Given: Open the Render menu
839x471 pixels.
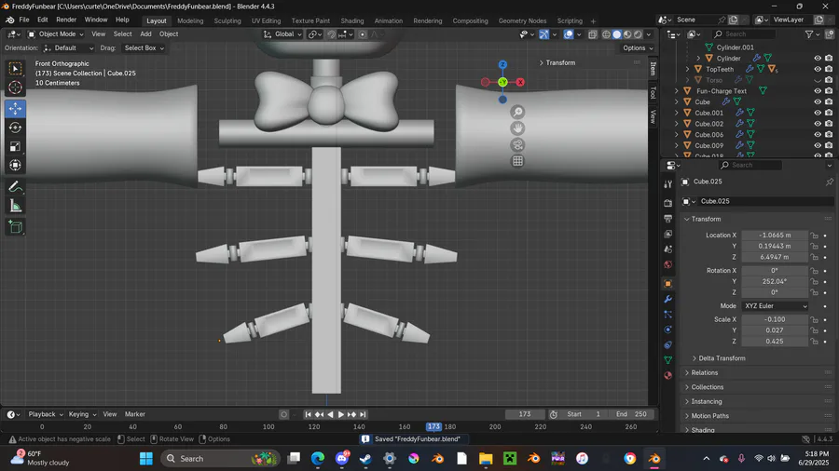Looking at the screenshot, I should click(x=66, y=20).
